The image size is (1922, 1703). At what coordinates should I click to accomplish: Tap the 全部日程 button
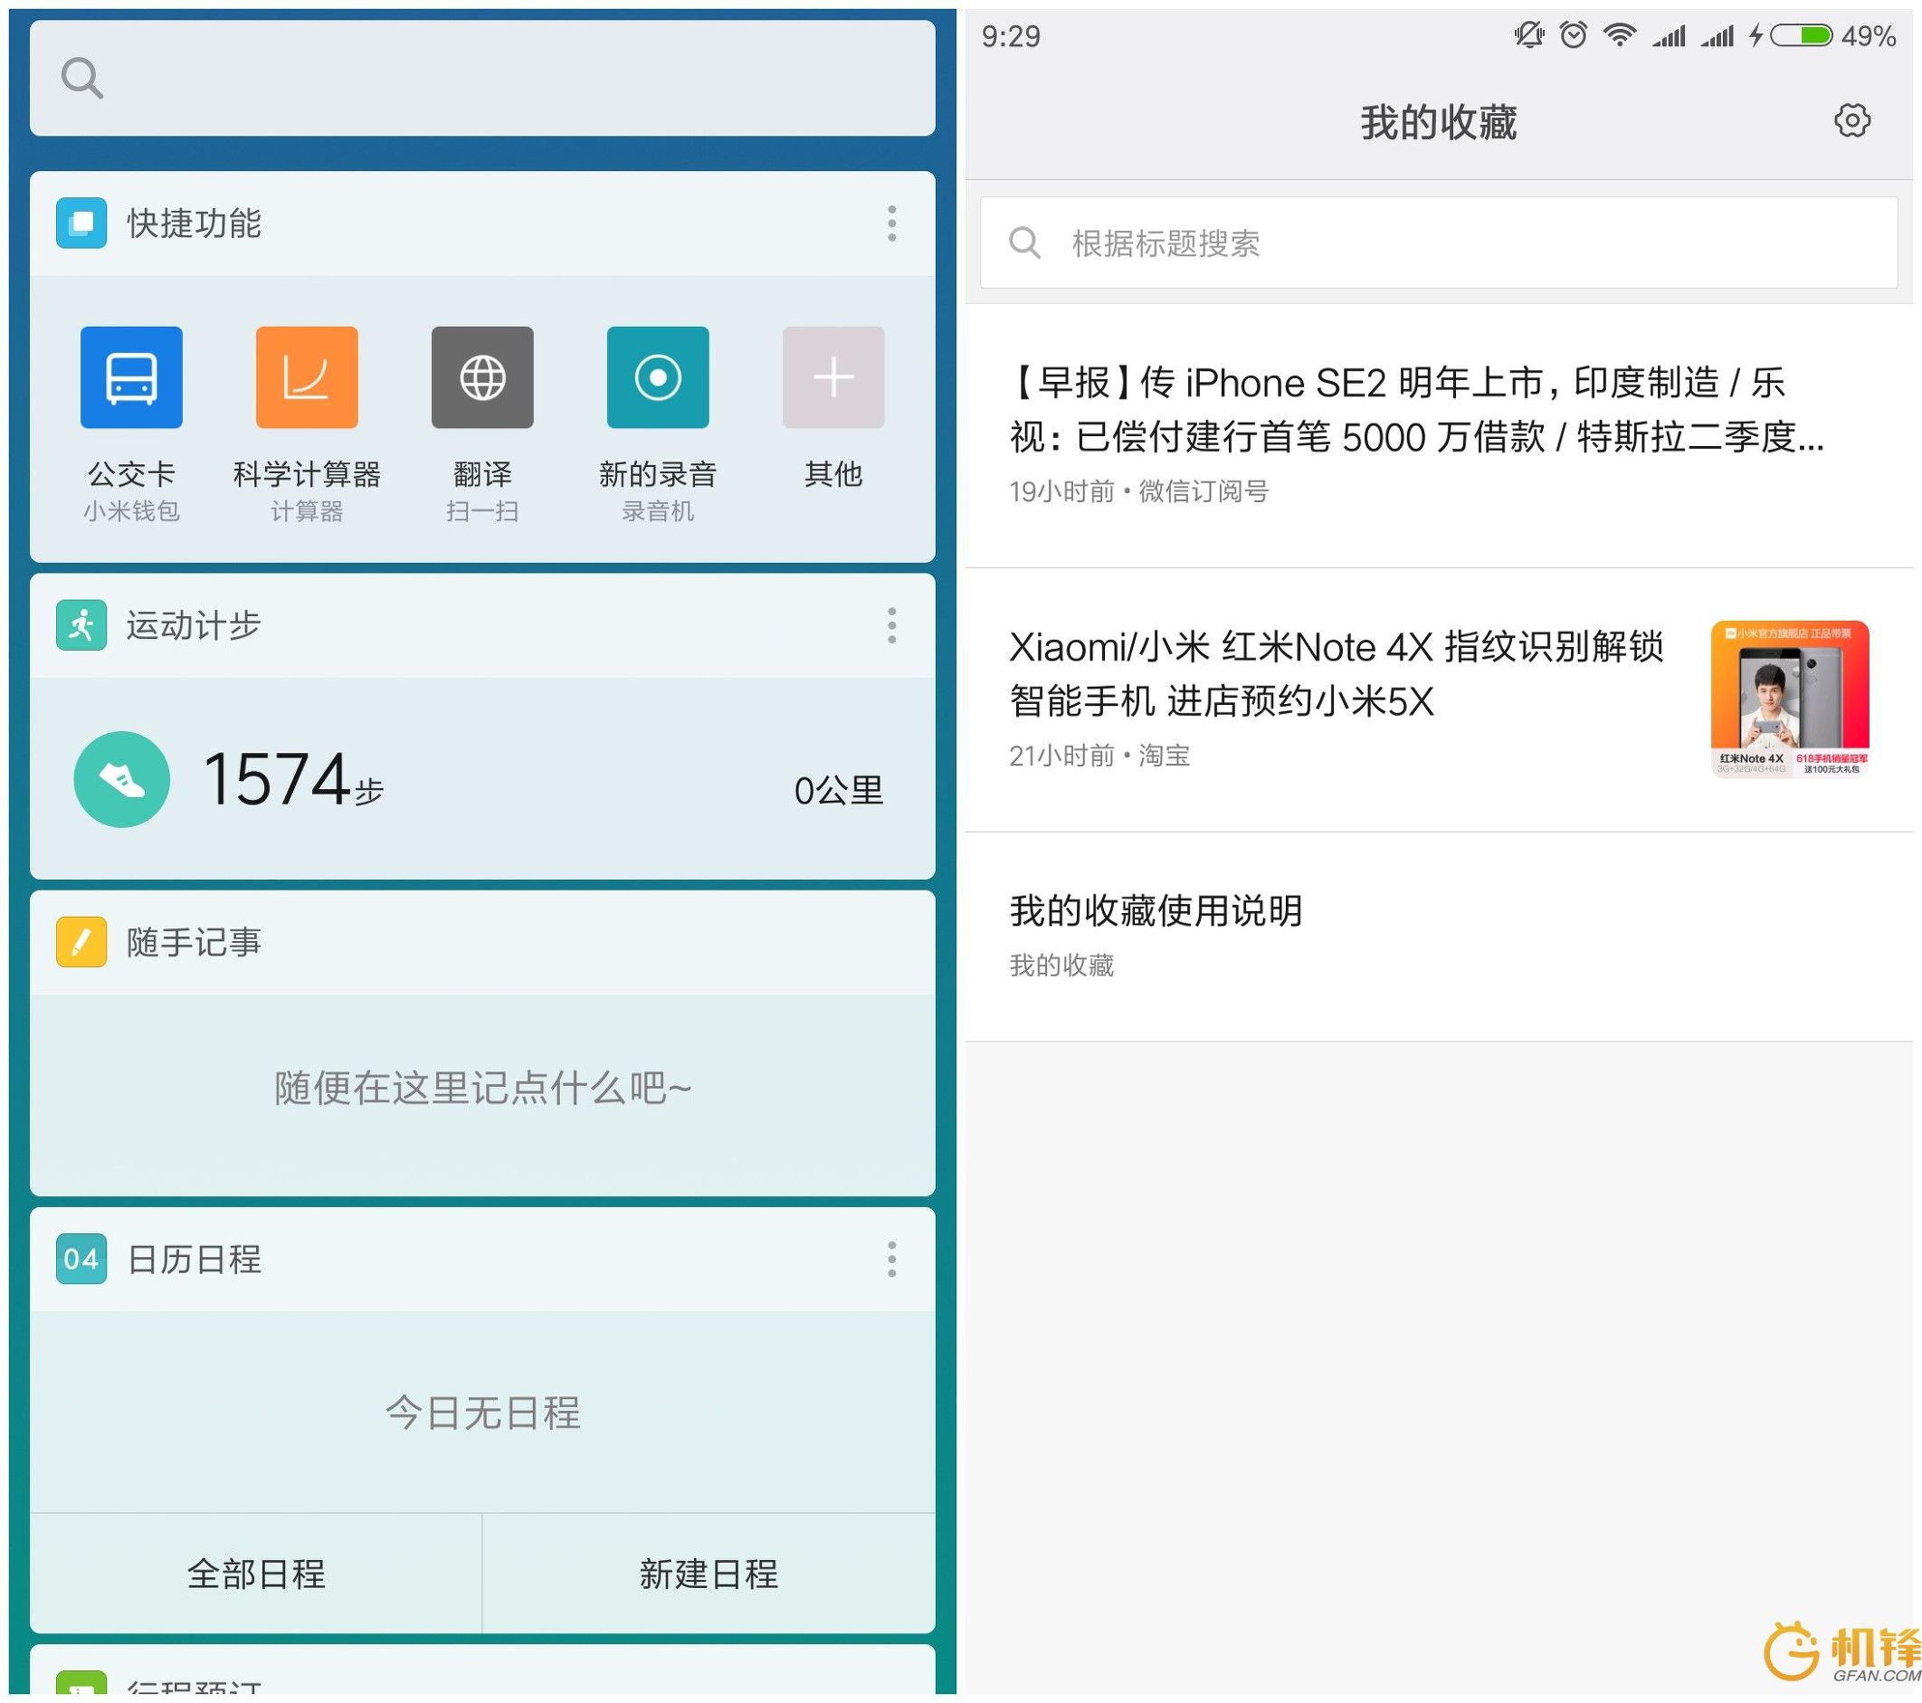point(256,1574)
